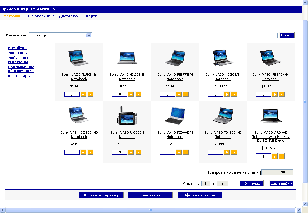Click the vertical scrollbar thumb
The height and width of the screenshot is (213, 308).
tap(304, 102)
